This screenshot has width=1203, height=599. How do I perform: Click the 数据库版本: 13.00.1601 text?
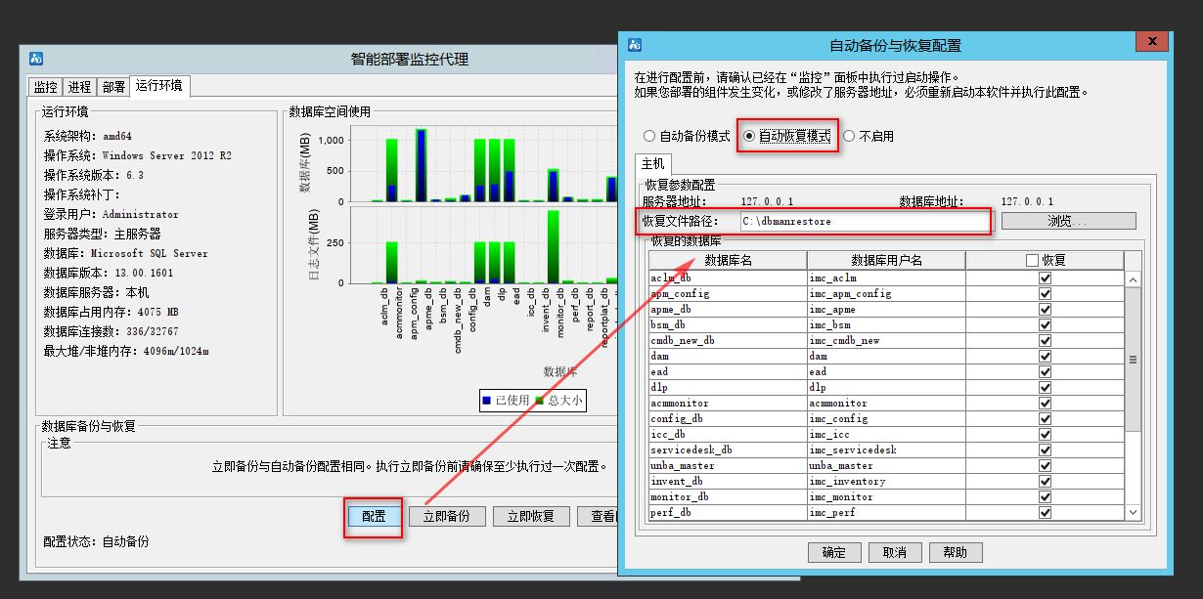(111, 273)
